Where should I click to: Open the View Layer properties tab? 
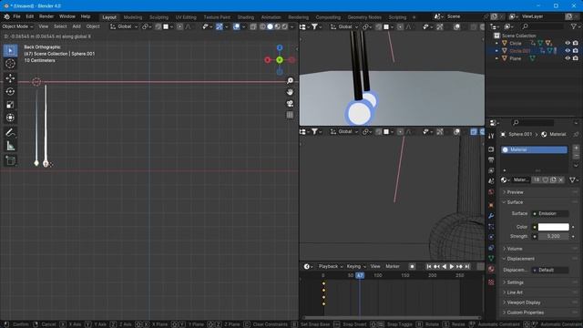pos(491,170)
